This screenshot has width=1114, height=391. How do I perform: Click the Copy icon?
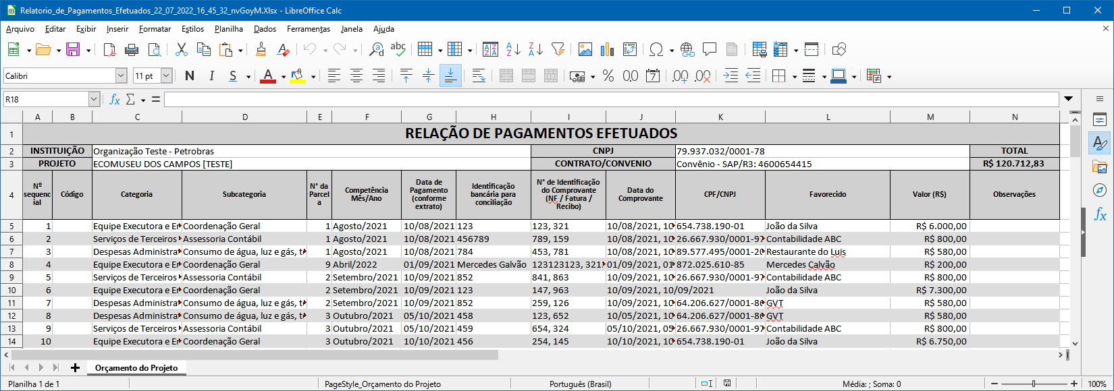(x=203, y=49)
